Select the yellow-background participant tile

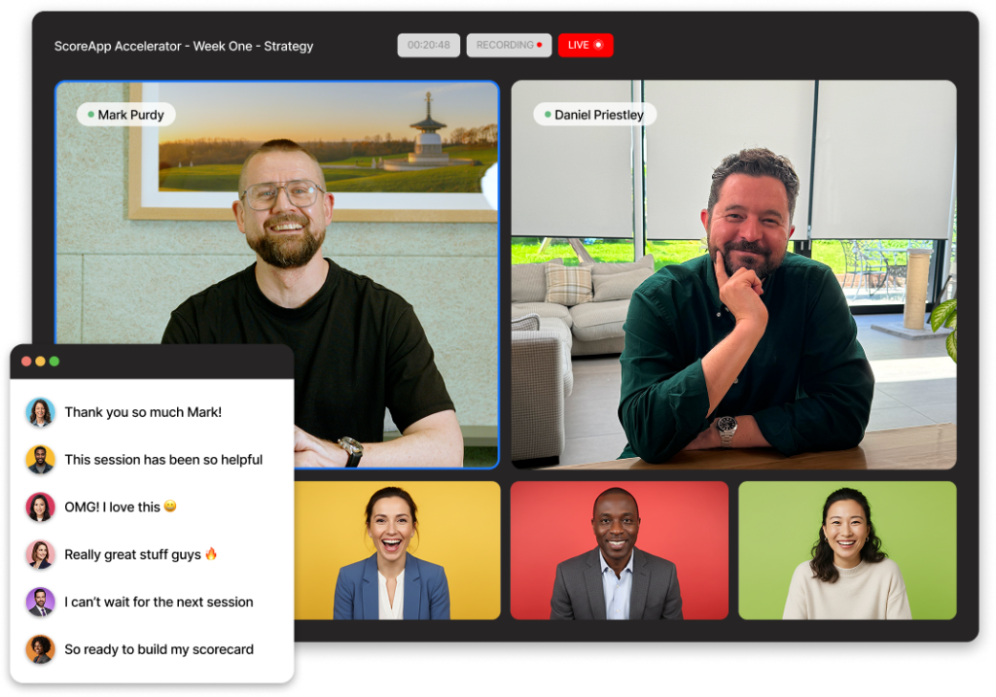[x=397, y=549]
